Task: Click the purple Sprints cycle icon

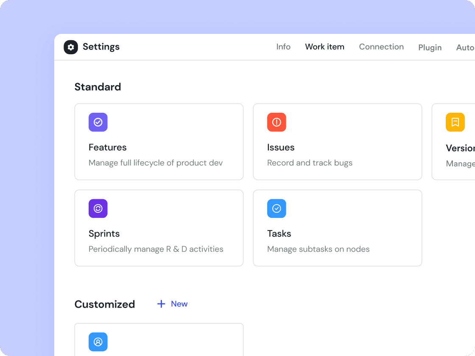Action: (98, 208)
